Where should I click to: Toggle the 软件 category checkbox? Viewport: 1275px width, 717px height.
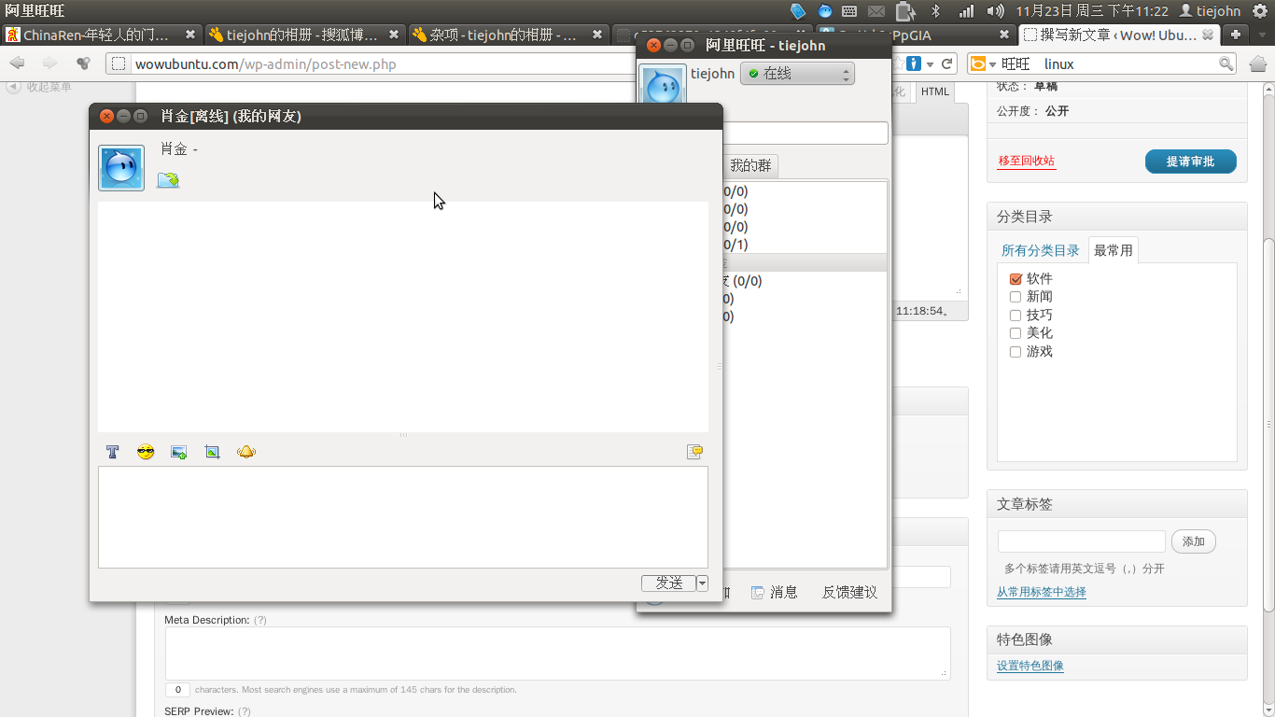(1016, 279)
